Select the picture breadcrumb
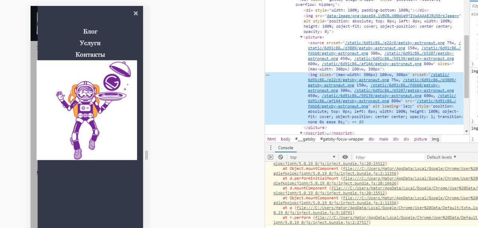The width and height of the screenshot is (478, 228). [x=420, y=139]
